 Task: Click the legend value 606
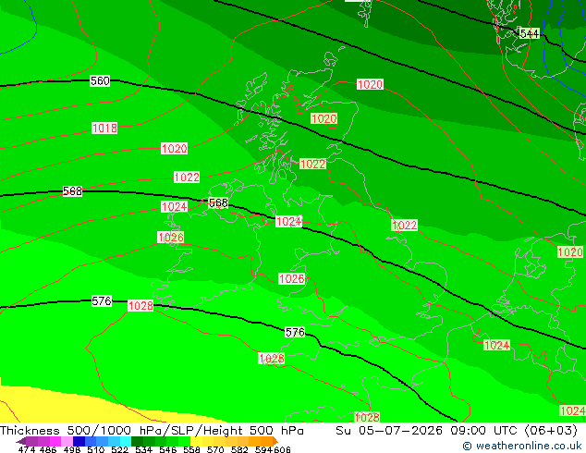[281, 449]
